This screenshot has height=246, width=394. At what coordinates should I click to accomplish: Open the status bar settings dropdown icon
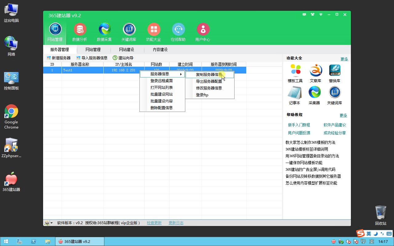pos(48,223)
